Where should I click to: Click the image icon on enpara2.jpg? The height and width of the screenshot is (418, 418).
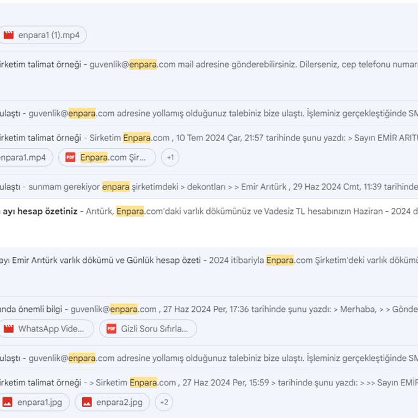point(87,402)
